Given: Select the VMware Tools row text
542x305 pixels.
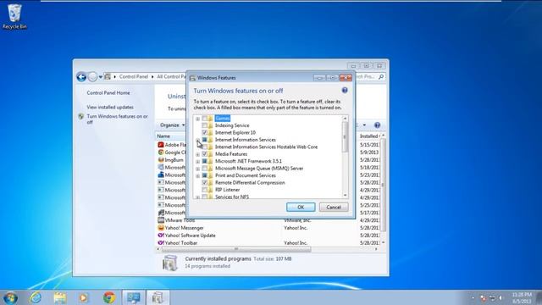Looking at the screenshot, I should [180, 220].
